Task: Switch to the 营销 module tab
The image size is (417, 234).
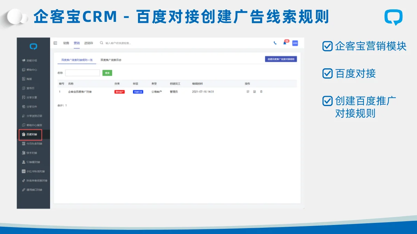Action: [x=76, y=43]
